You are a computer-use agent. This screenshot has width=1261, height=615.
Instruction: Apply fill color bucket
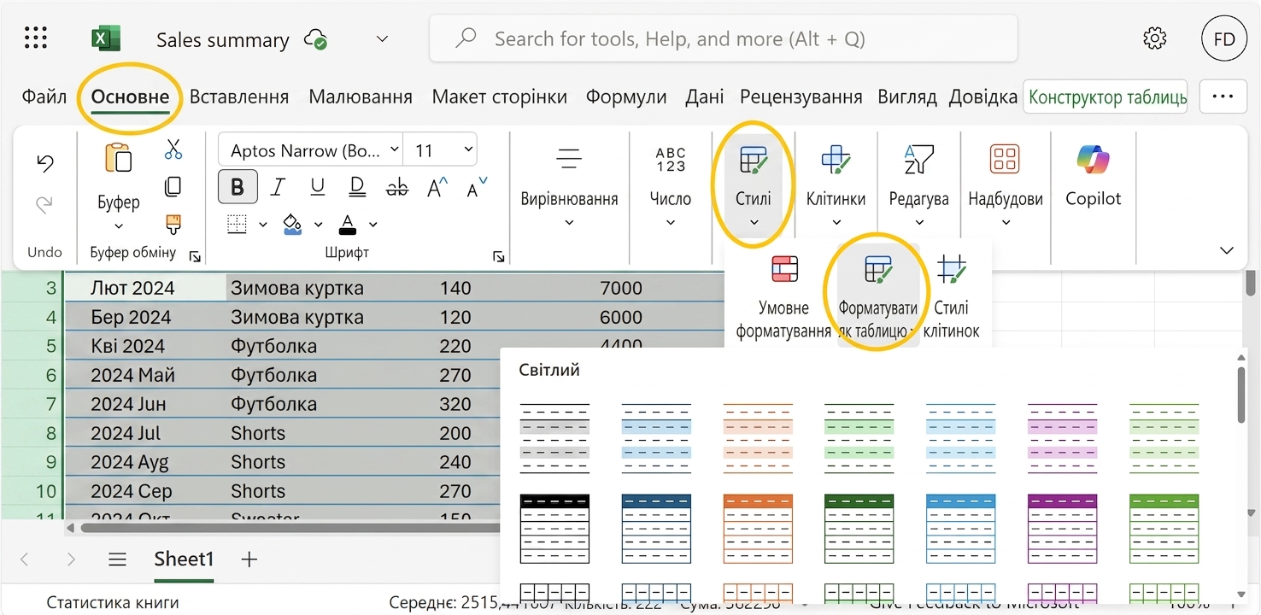292,225
